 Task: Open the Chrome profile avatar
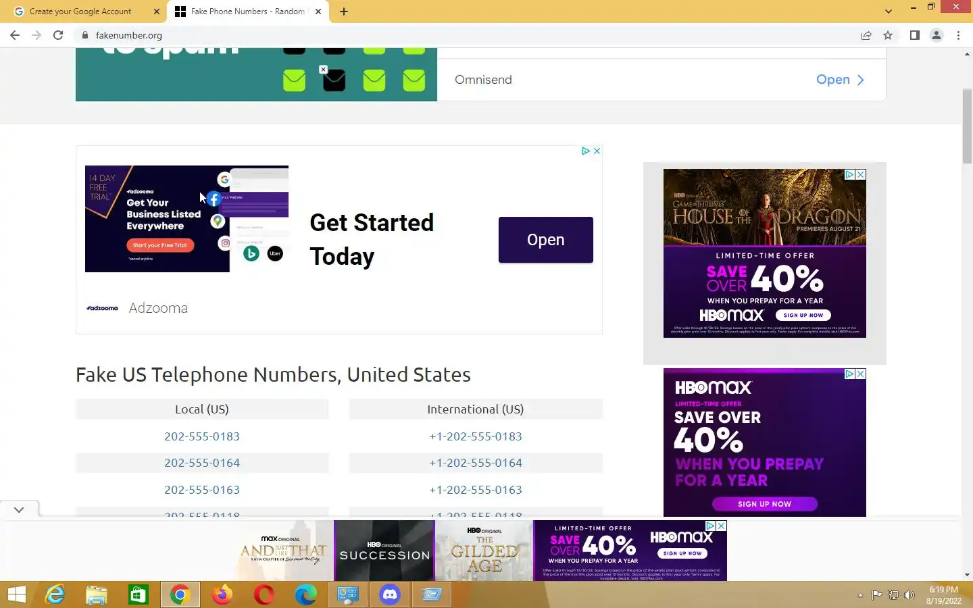937,35
